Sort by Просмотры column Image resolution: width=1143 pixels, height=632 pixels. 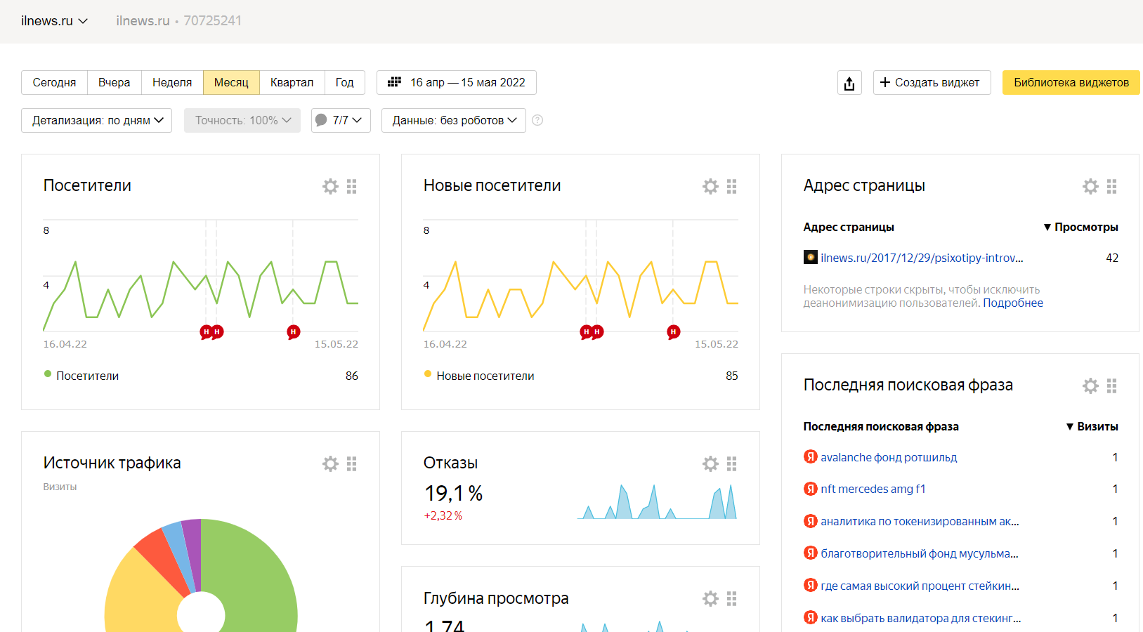coord(1080,227)
